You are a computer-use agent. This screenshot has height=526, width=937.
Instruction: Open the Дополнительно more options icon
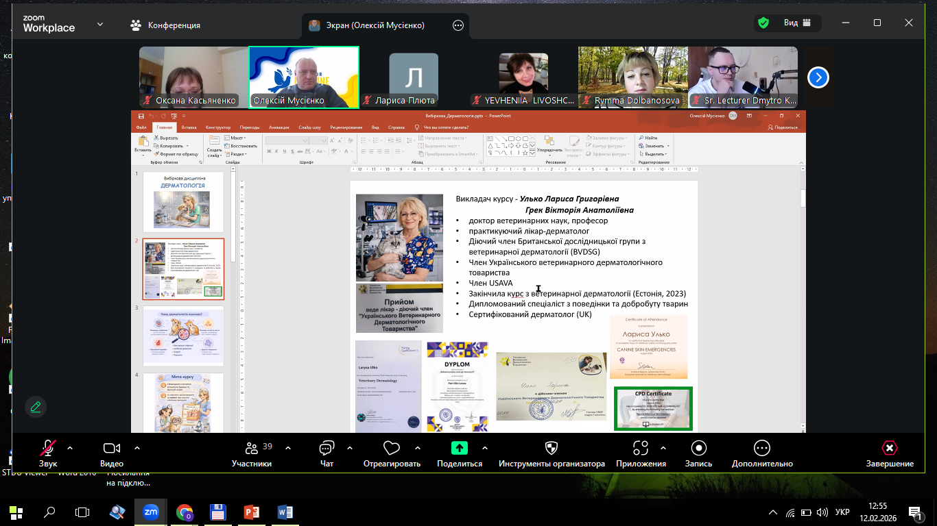coord(761,448)
